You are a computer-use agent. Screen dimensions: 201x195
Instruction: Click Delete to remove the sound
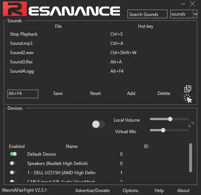(164, 93)
